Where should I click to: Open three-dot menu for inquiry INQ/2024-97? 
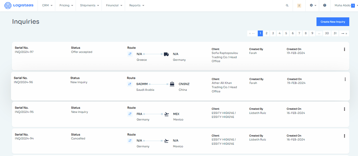coord(344,49)
